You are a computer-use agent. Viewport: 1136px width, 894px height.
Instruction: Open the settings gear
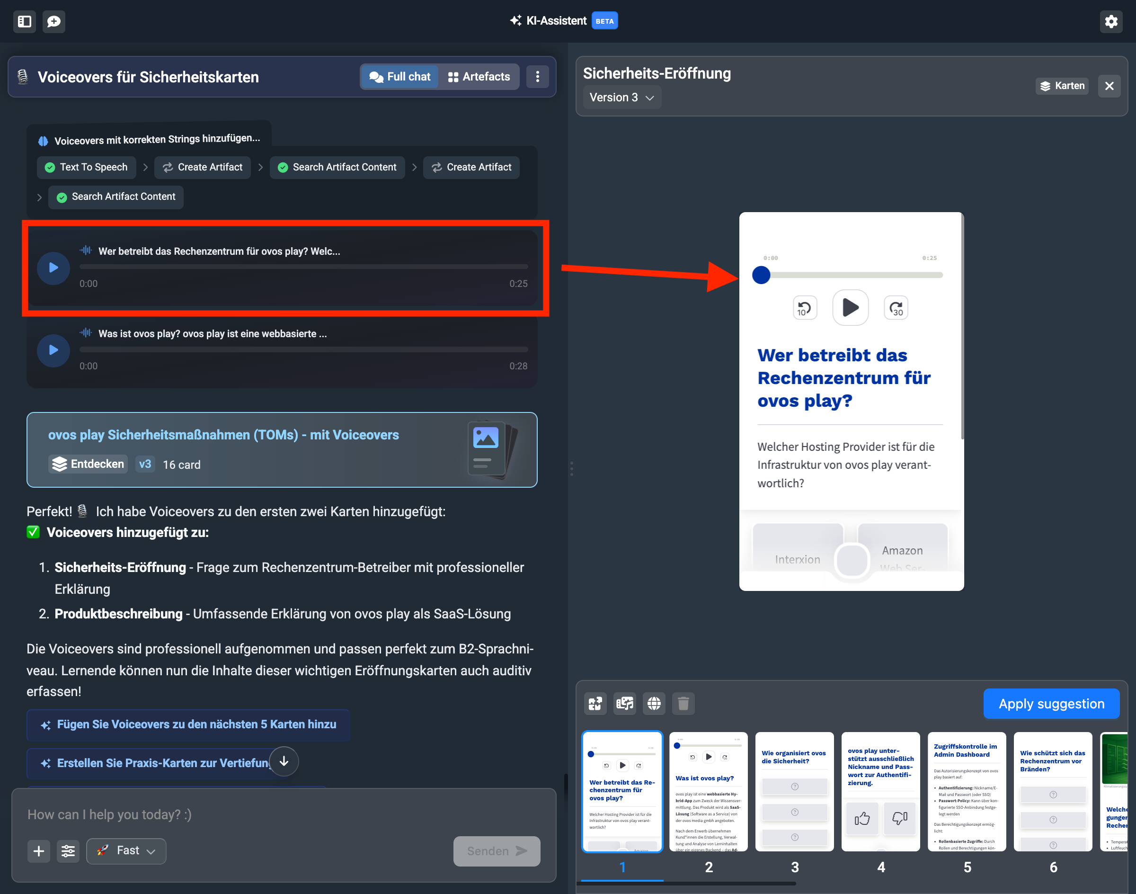[1111, 21]
